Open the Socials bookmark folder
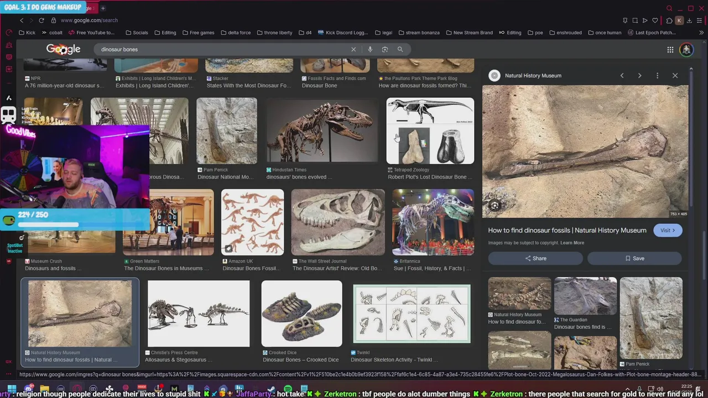The image size is (708, 398). coord(137,33)
